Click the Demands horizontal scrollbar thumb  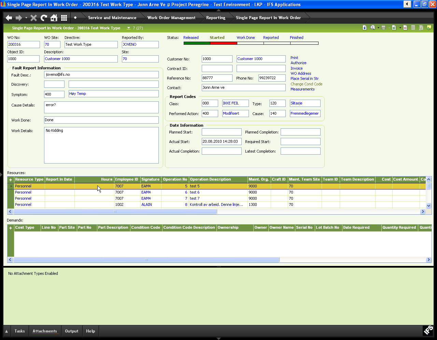[x=146, y=260]
